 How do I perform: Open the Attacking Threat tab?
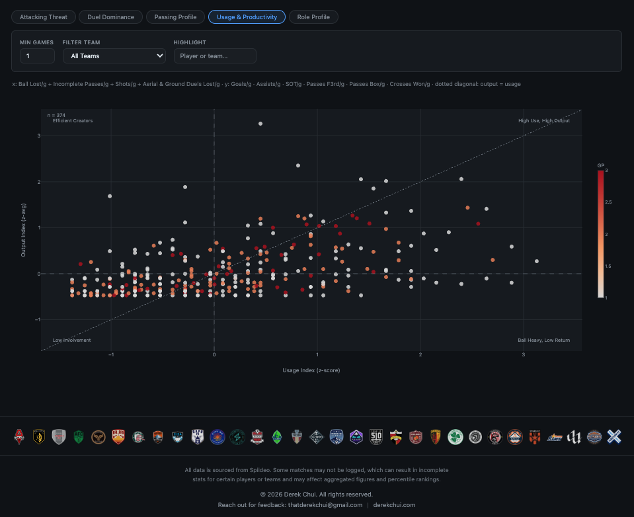tap(44, 17)
